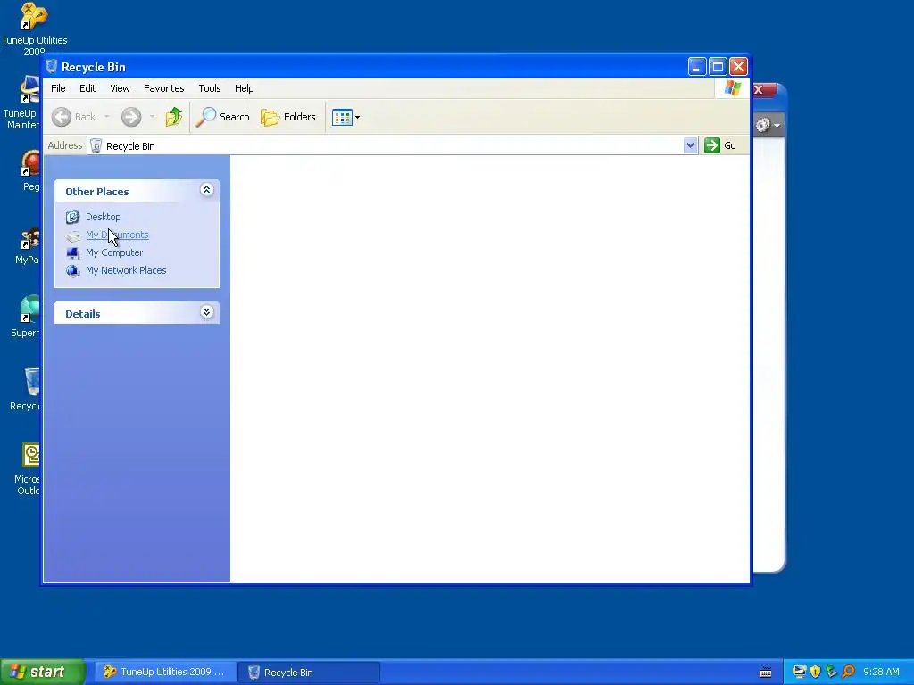The width and height of the screenshot is (914, 685).
Task: Minimize the Recycle Bin window
Action: [696, 67]
